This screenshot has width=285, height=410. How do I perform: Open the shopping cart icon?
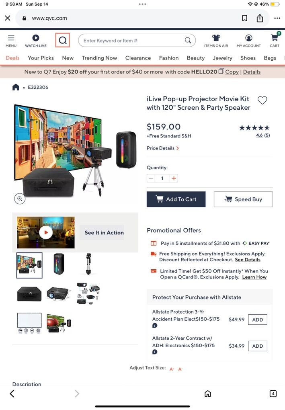[275, 38]
